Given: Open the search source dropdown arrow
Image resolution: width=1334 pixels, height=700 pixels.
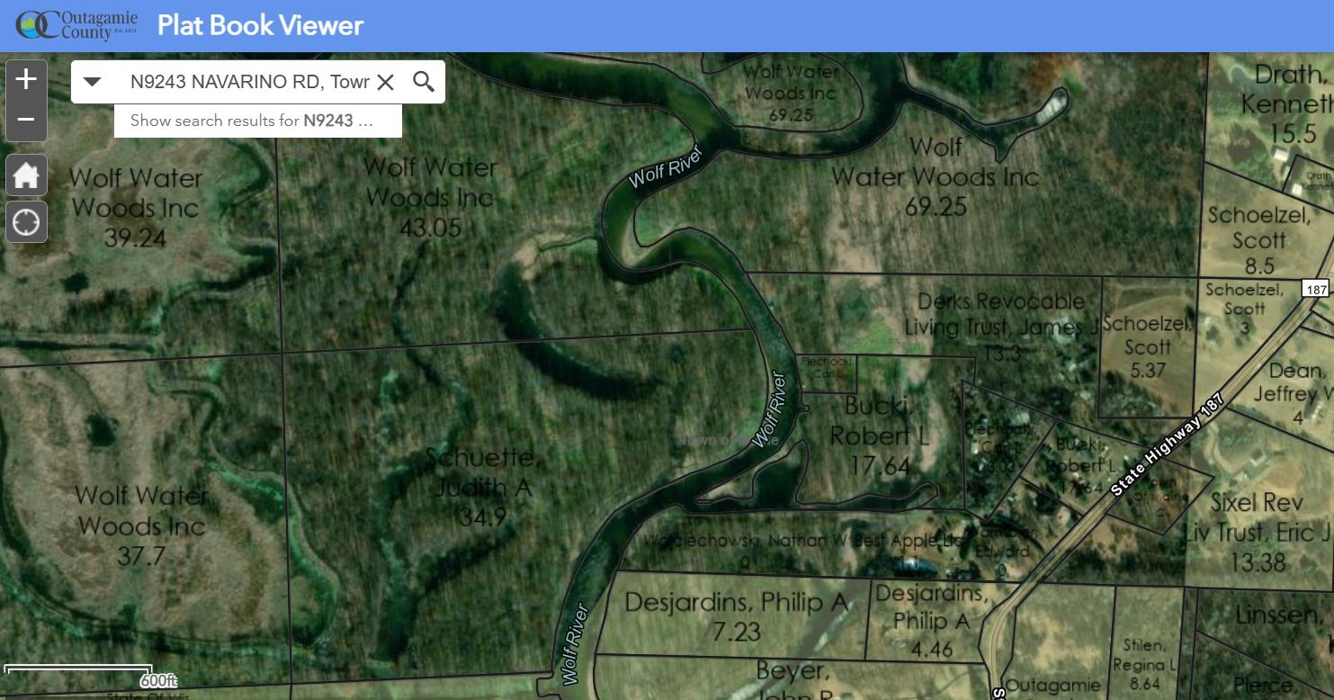Looking at the screenshot, I should click(92, 82).
